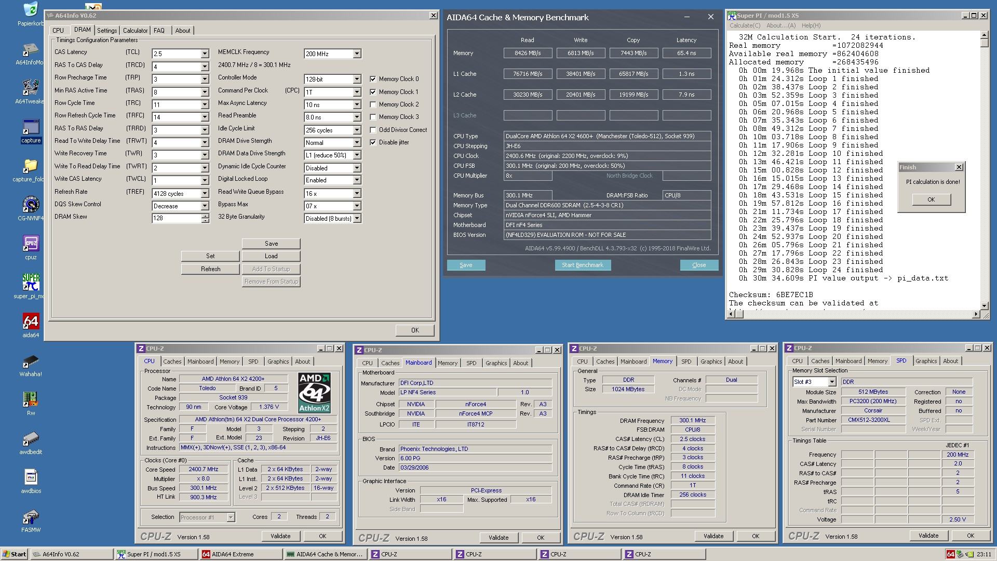Open the Calculator tab in A64Info
The image size is (997, 561).
pos(135,31)
